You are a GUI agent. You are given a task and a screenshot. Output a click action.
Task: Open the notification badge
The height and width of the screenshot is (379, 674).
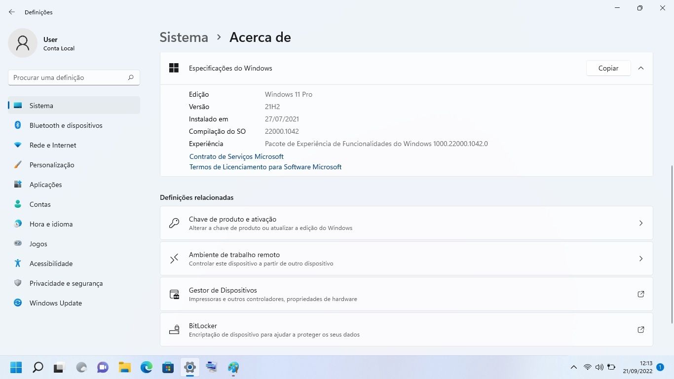(660, 367)
